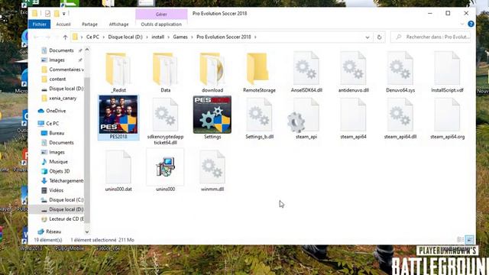The height and width of the screenshot is (275, 489).
Task: Select the winmm.dll file
Action: coord(212,170)
